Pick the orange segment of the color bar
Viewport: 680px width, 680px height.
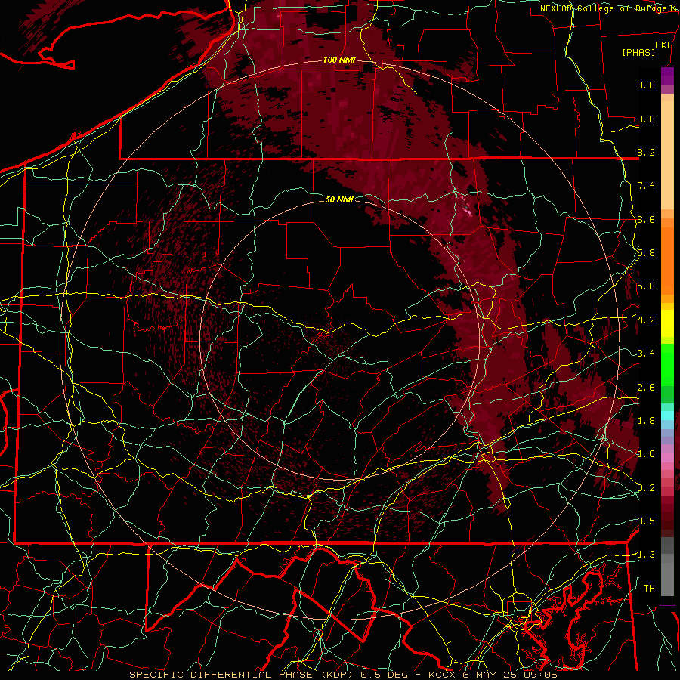[667, 260]
